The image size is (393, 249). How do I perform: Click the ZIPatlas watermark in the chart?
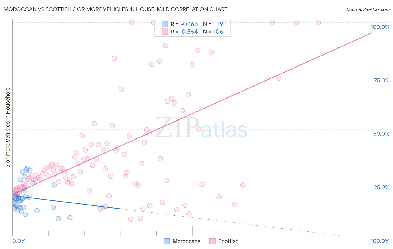pos(201,128)
